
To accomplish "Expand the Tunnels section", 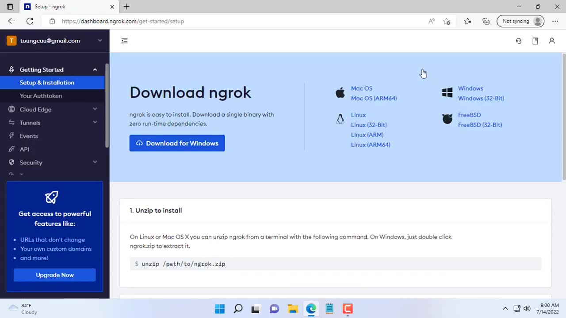I will (x=95, y=122).
